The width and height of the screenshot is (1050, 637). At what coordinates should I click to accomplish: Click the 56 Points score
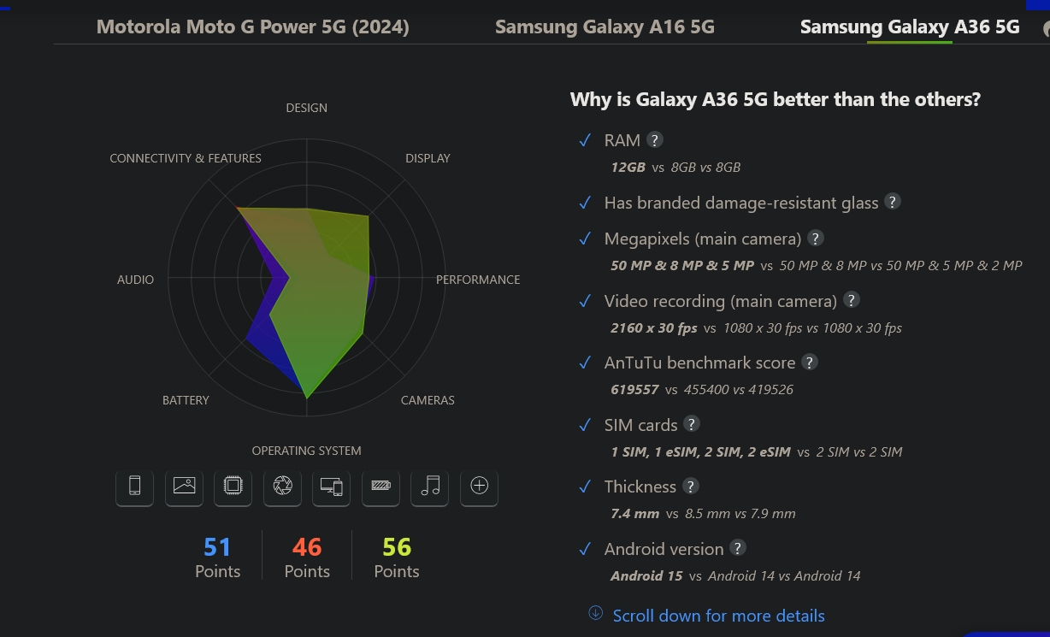[397, 557]
